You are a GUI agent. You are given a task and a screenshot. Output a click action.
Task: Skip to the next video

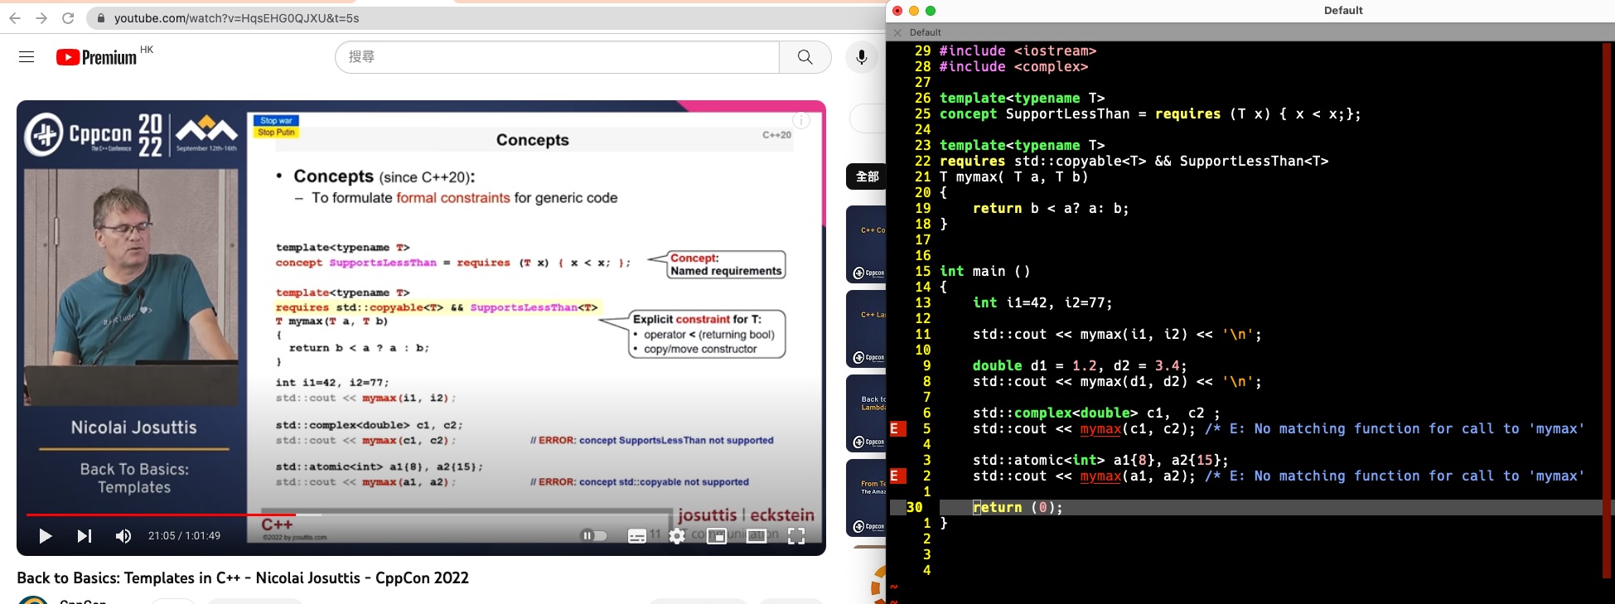[x=85, y=536]
